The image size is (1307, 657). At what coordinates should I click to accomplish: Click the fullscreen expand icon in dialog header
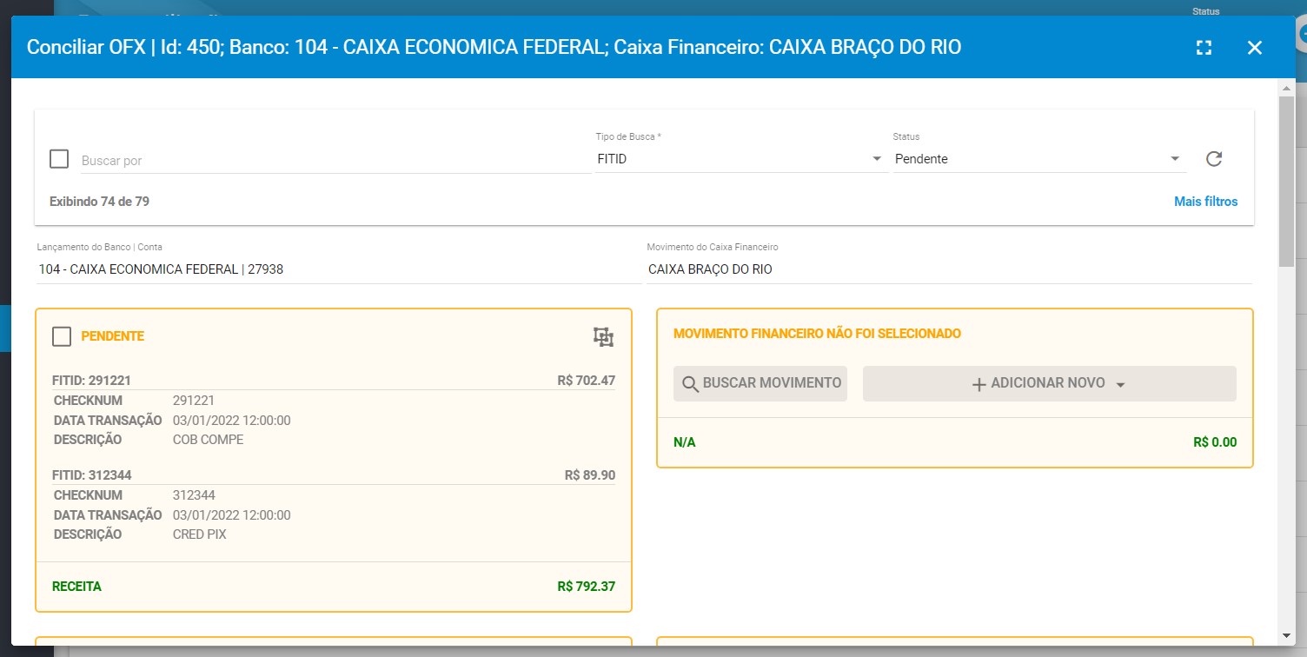tap(1204, 48)
